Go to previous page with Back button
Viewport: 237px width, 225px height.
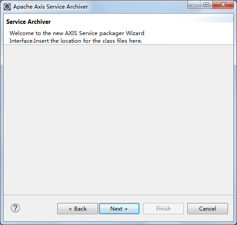click(78, 208)
